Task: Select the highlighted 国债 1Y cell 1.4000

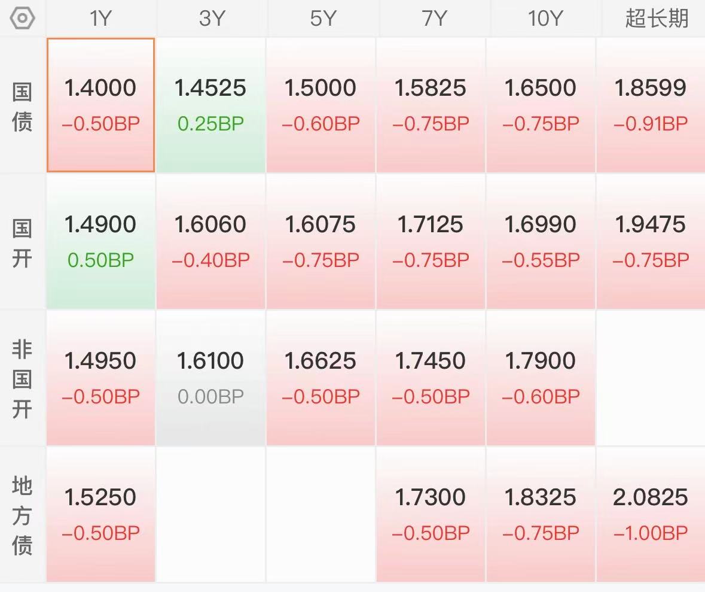Action: point(100,105)
